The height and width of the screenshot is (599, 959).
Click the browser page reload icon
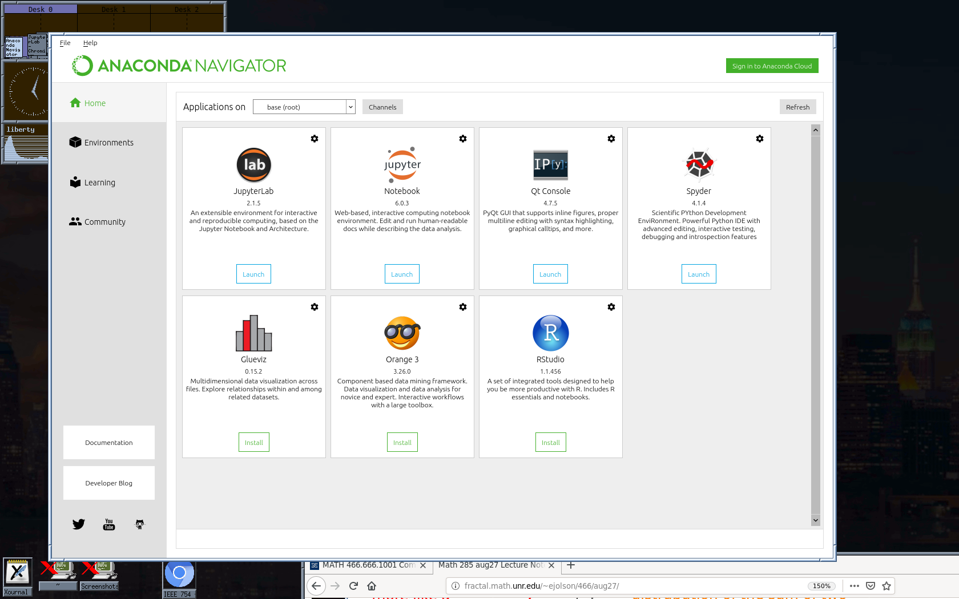[x=353, y=585]
